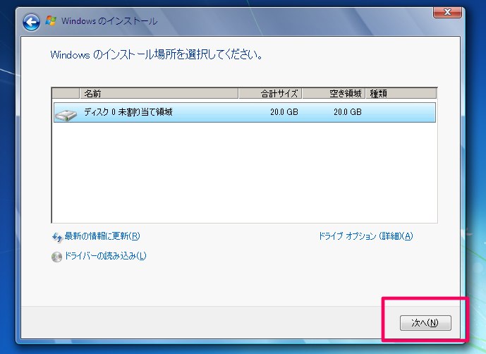486x354 pixels.
Task: Open ドライバーの読み込み(L) link
Action: (x=105, y=256)
